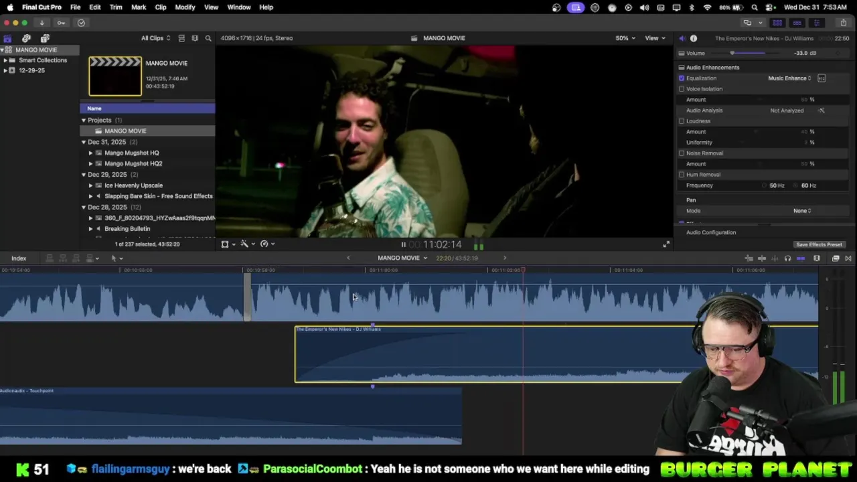Switch to the Audio inspector speaker icon

point(682,38)
